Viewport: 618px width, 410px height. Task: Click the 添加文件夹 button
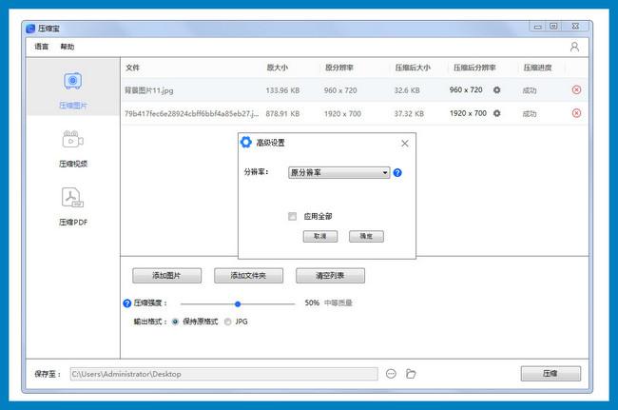click(x=248, y=276)
